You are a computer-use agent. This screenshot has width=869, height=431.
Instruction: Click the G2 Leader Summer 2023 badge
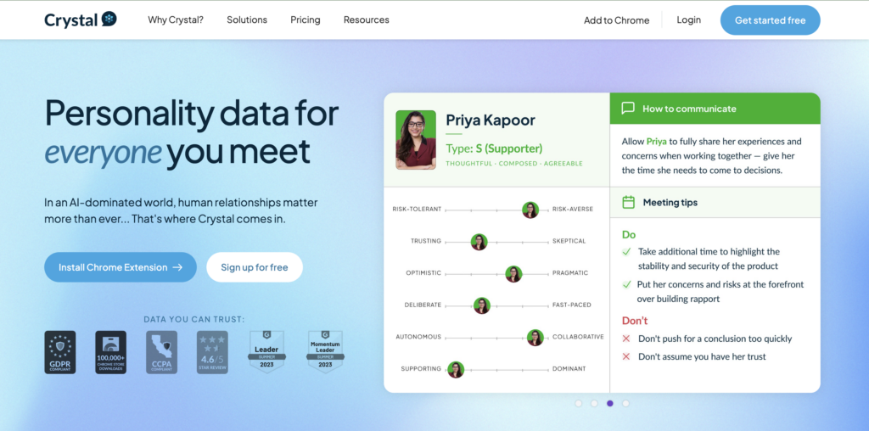click(x=265, y=350)
